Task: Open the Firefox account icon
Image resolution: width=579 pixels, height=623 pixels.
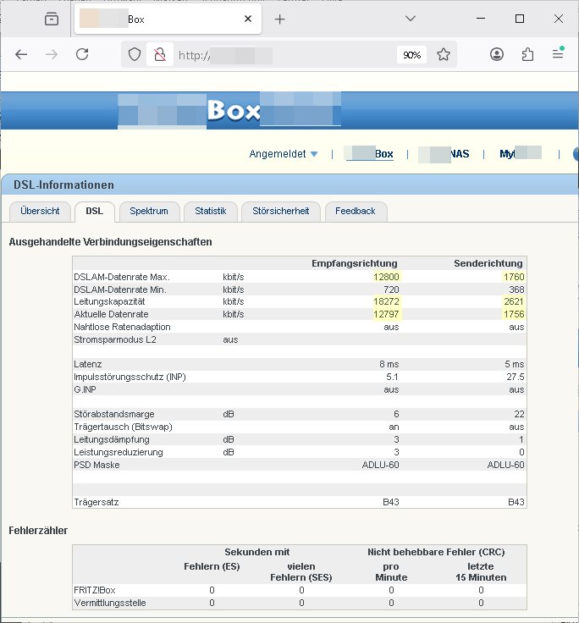Action: (x=497, y=54)
